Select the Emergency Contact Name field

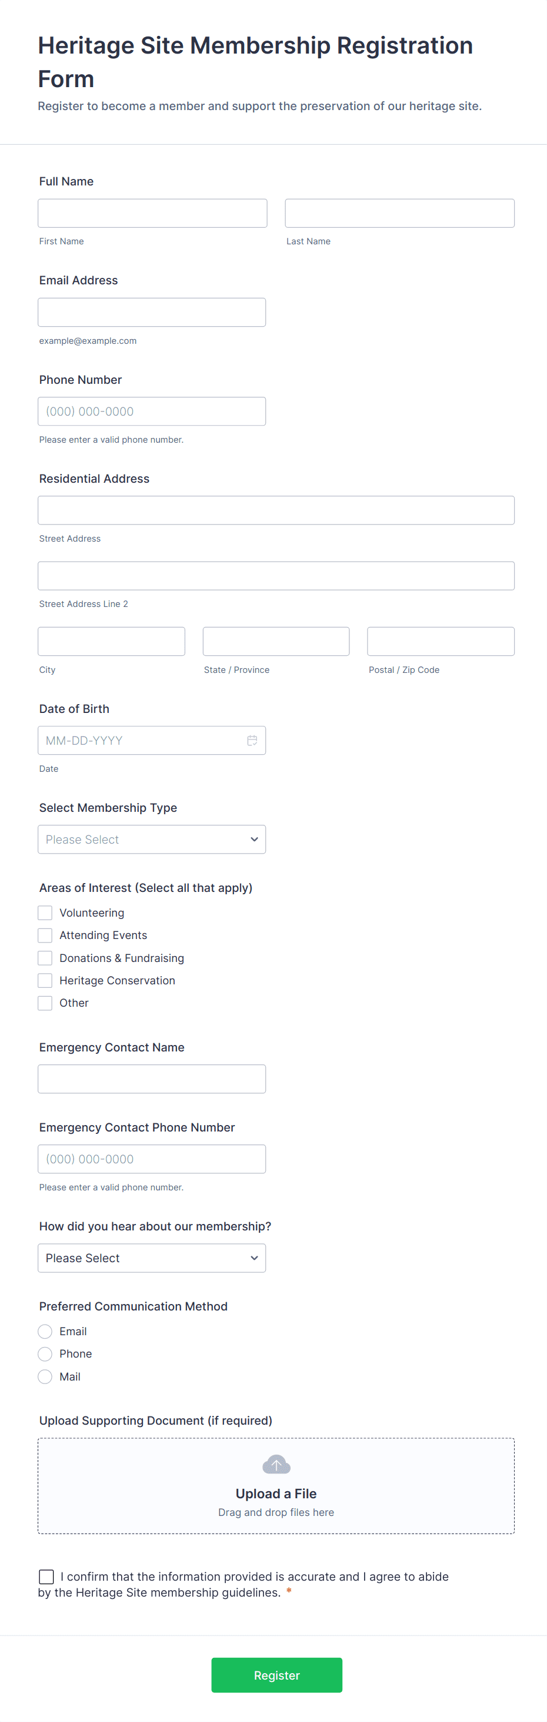point(152,1079)
